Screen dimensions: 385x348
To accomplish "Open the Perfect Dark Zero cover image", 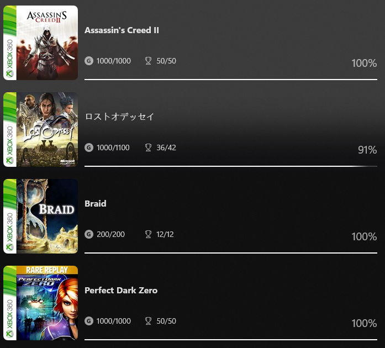I will [41, 303].
